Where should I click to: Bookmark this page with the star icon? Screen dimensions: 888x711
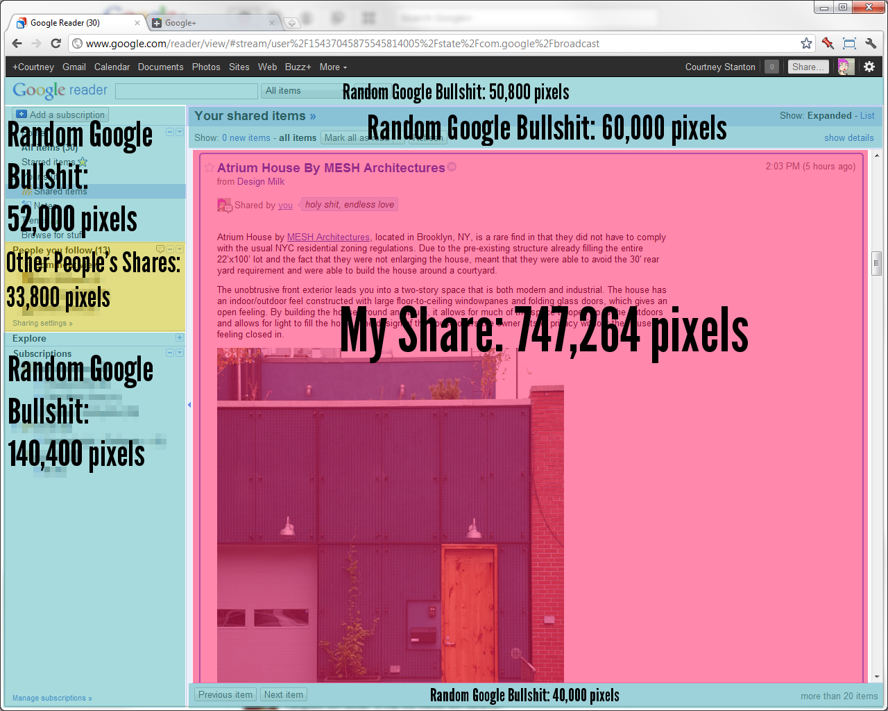click(x=806, y=43)
